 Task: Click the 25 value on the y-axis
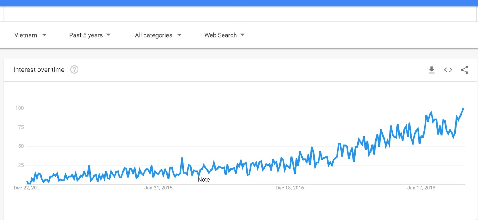pyautogui.click(x=21, y=165)
